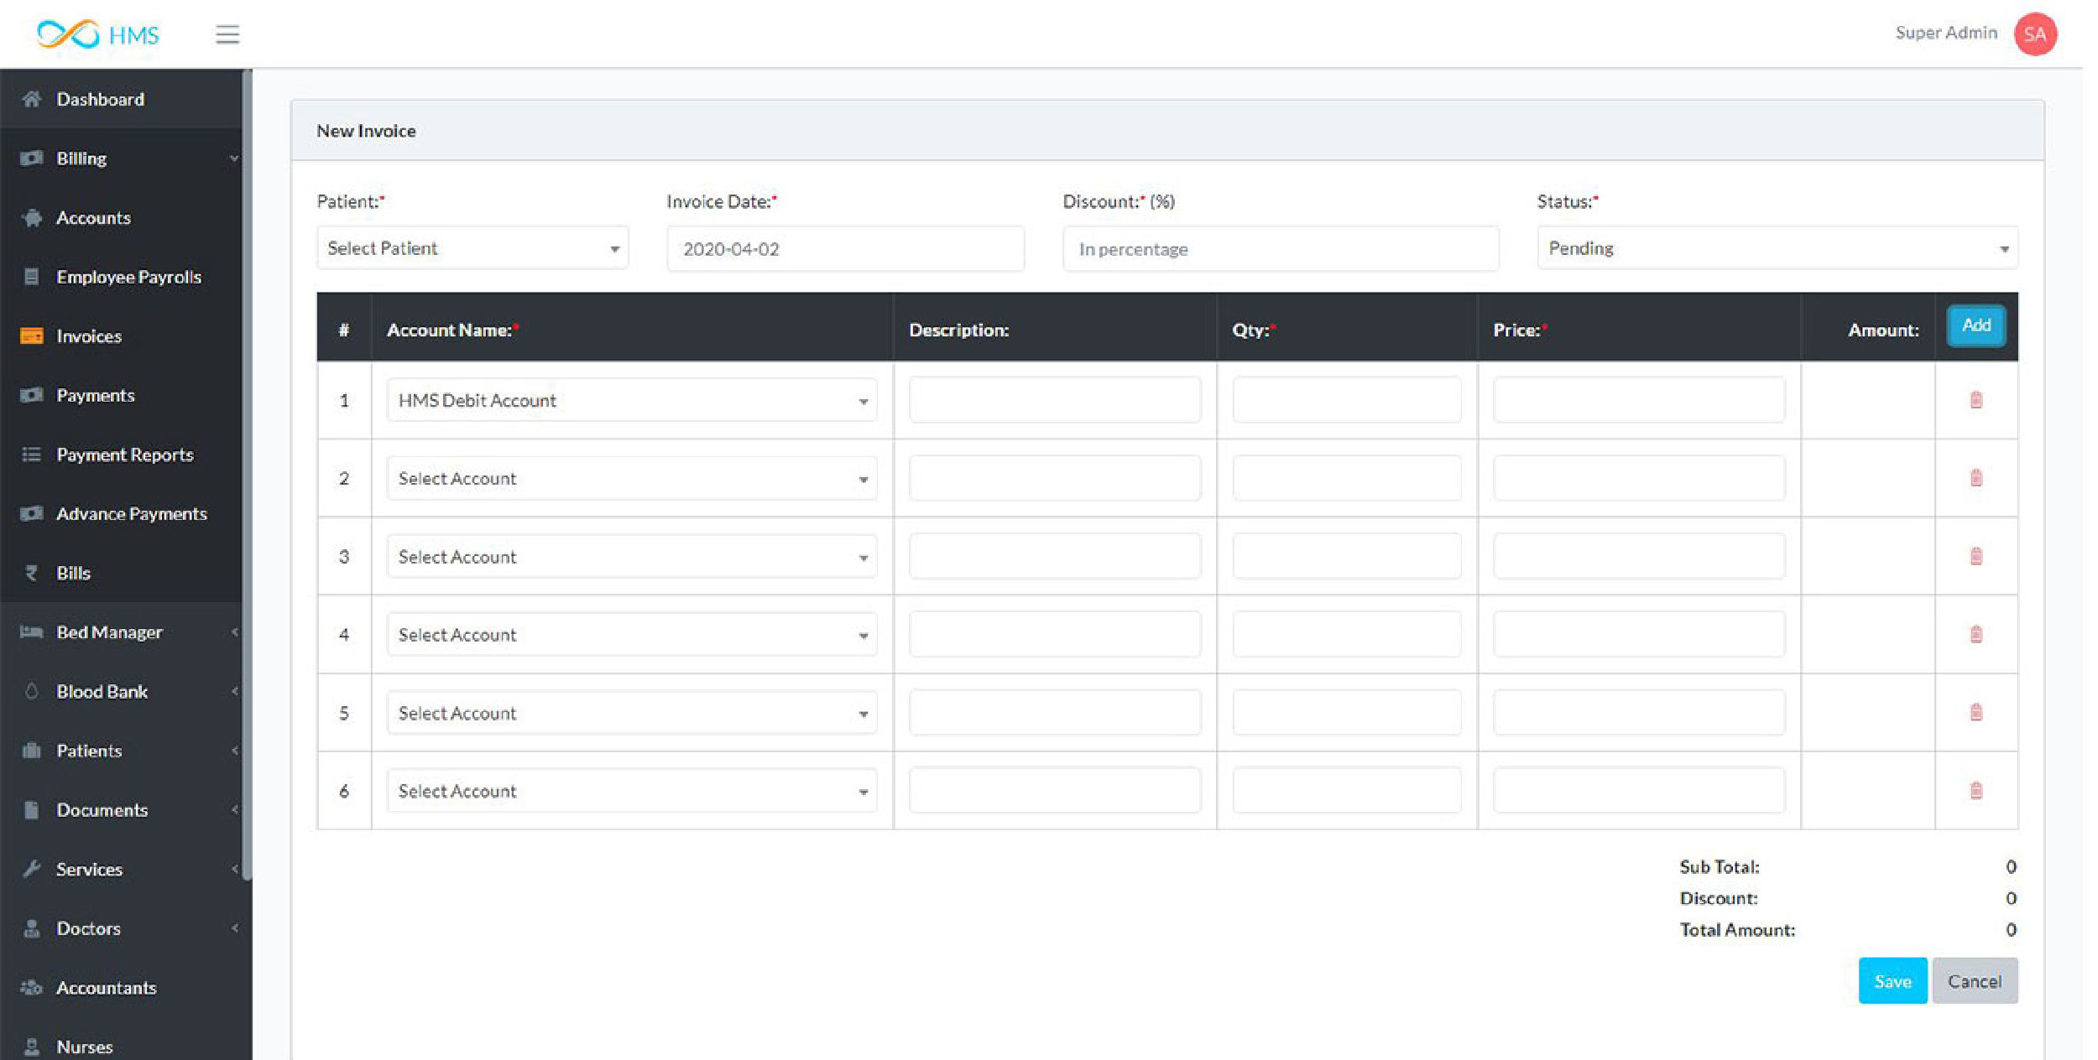Click the HMS logo
Screen dimensions: 2098x1060
[98, 34]
